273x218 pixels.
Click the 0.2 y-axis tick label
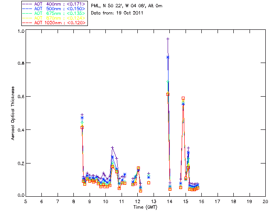tap(21, 163)
